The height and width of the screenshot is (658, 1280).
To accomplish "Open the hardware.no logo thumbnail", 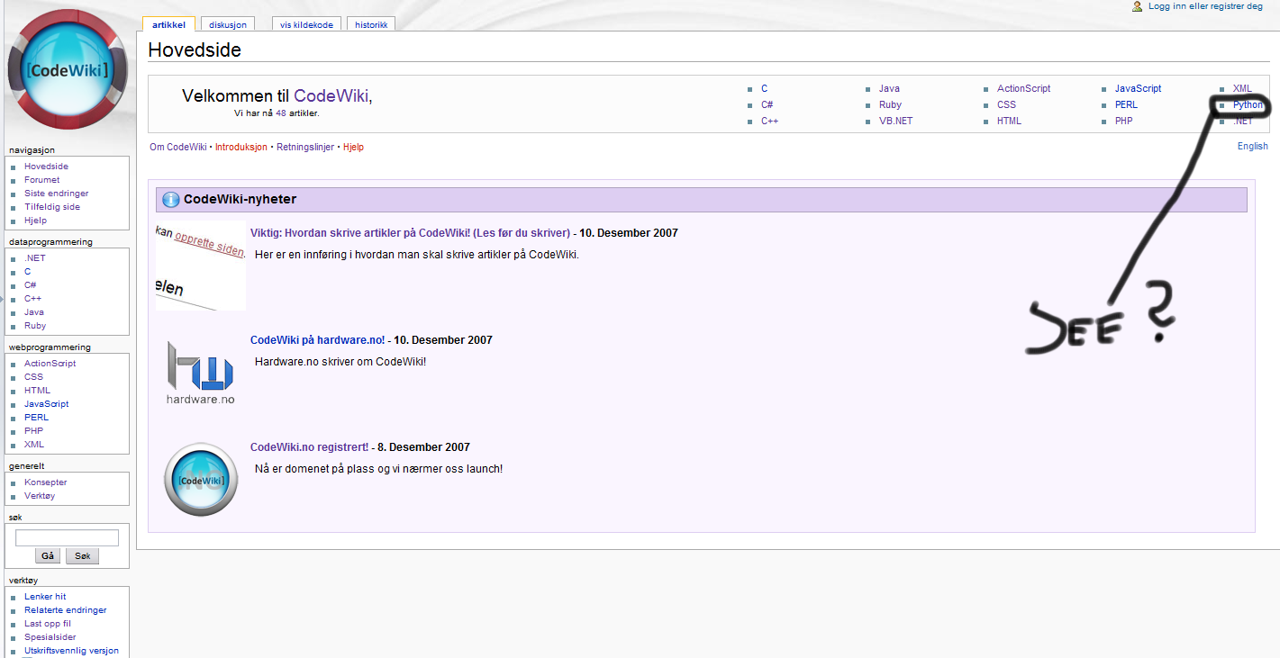I will coord(200,372).
